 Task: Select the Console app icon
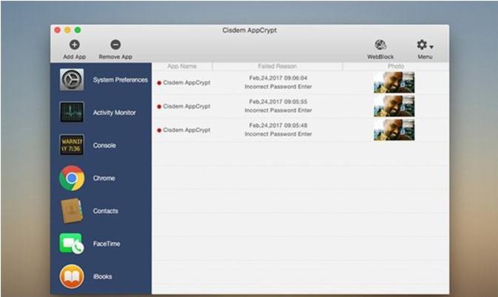(72, 145)
